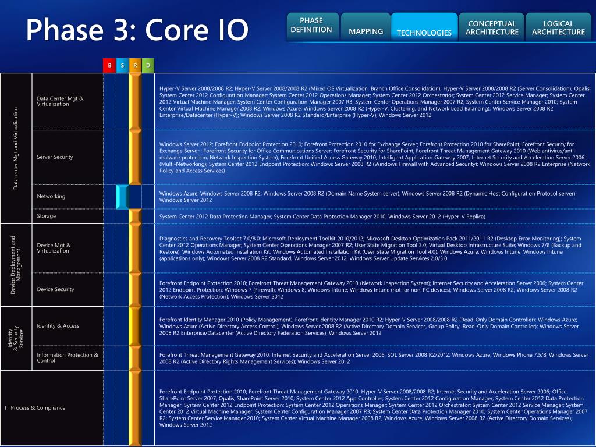The width and height of the screenshot is (596, 447).
Task: Select the Networking row label
Action: [x=51, y=196]
